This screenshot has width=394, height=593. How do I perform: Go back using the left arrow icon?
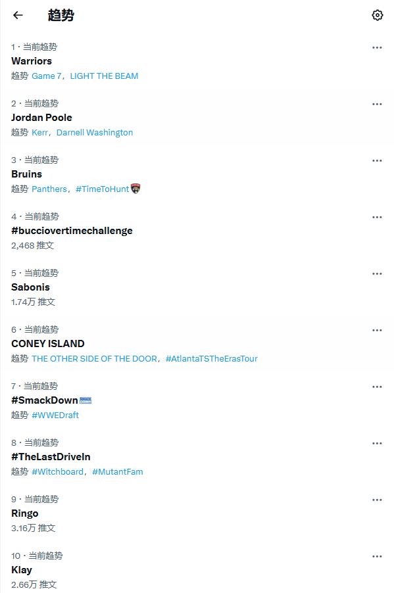point(18,15)
